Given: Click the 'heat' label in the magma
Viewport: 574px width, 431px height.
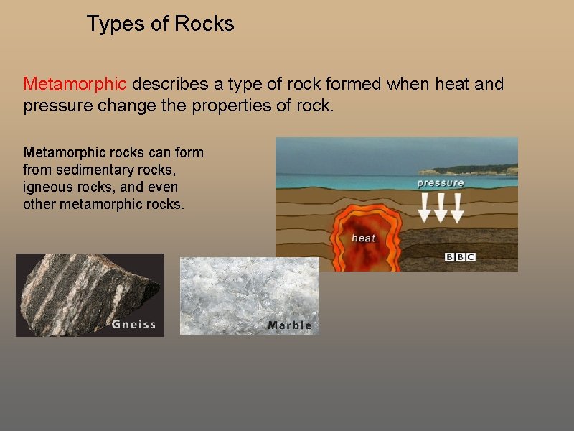Looking at the screenshot, I should coord(364,238).
